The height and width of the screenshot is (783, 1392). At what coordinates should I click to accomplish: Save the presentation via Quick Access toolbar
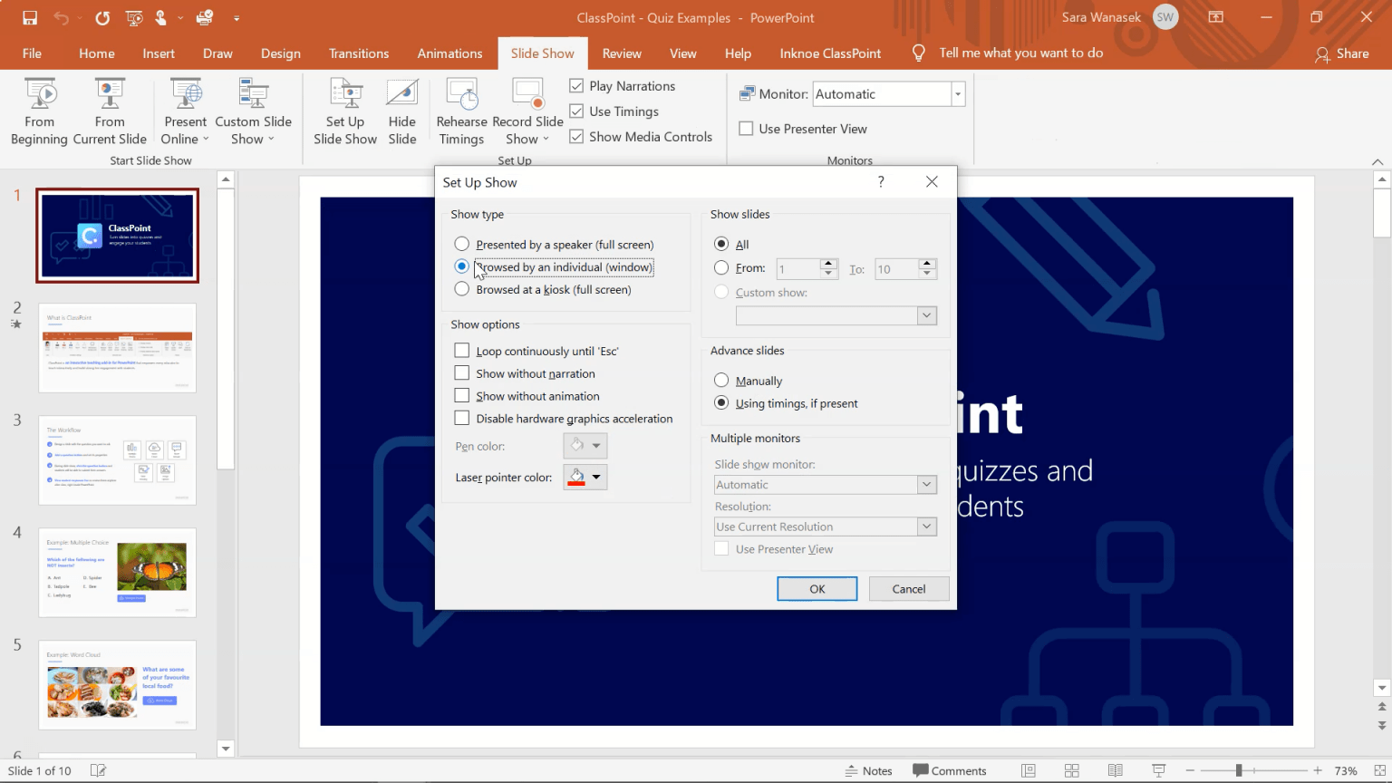29,17
